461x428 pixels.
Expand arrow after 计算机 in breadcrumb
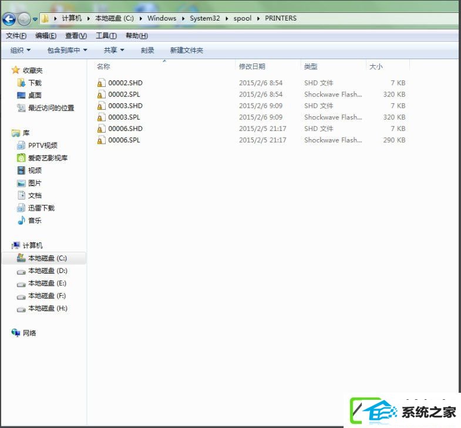88,19
